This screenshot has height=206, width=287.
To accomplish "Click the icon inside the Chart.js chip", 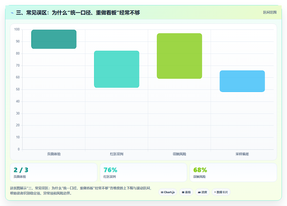I will 162,192.
